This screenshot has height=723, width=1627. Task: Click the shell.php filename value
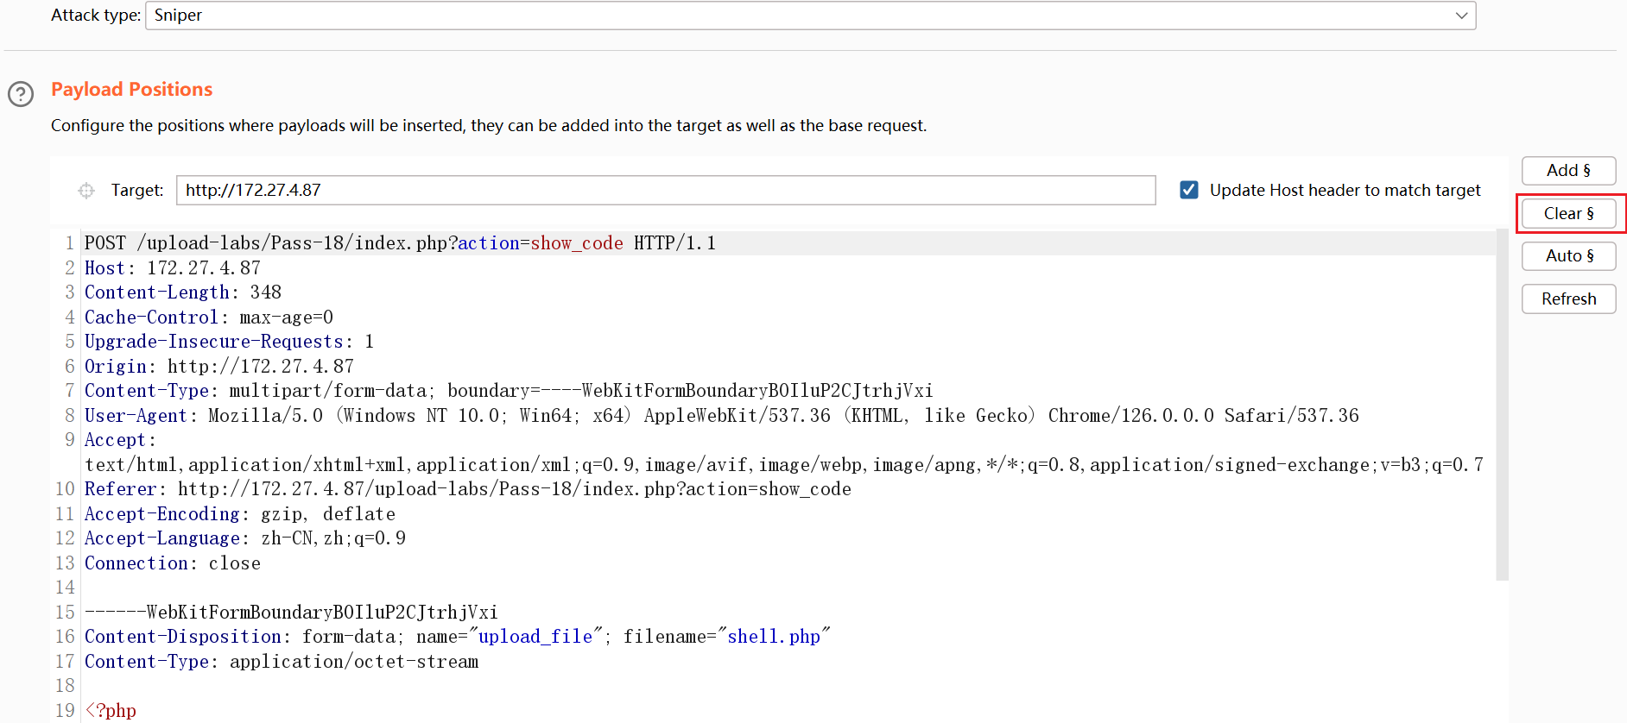click(x=774, y=637)
